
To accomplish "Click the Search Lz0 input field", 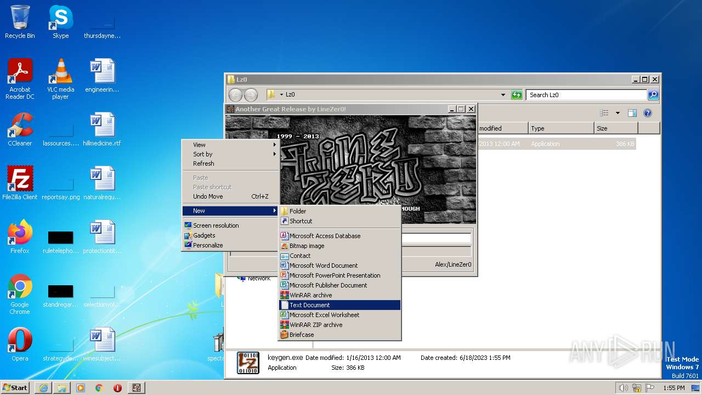I will click(x=586, y=95).
